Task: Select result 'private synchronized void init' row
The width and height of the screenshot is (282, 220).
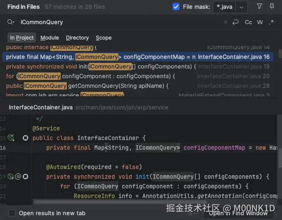Action: click(138, 67)
